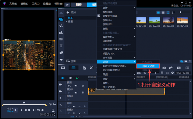Viewport: 193px width, 119px height.
Task: Click the sort library clips icon
Action: [173, 12]
